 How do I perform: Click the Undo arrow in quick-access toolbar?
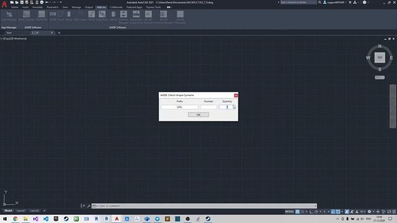pyautogui.click(x=47, y=2)
